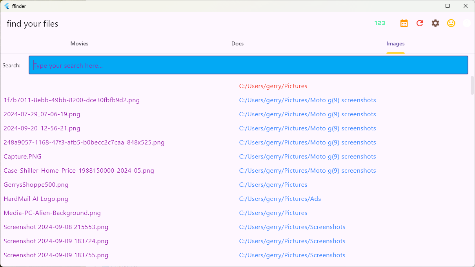Click the vertical scrollbar thumb

[472, 85]
